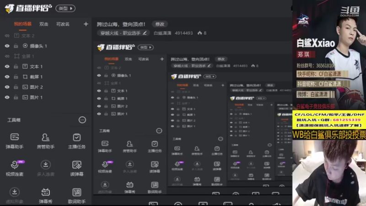Hide the 摄像头 1 source

(x=7, y=46)
